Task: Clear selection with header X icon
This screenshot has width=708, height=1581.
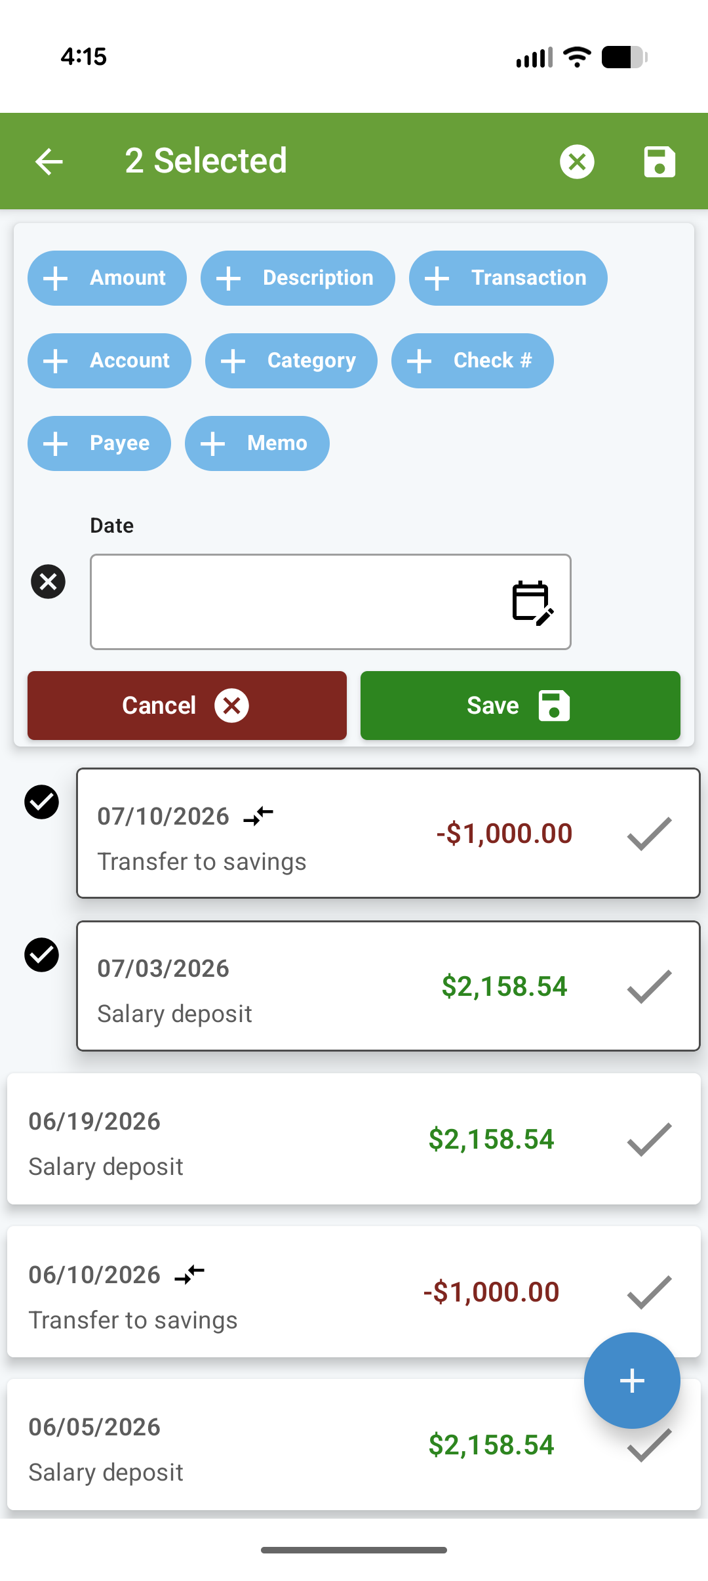Action: (x=577, y=161)
